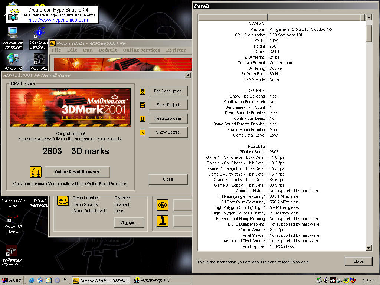The width and height of the screenshot is (380, 285).
Task: Launch Internet Explorer from Quick Launch
Action: coord(32,281)
